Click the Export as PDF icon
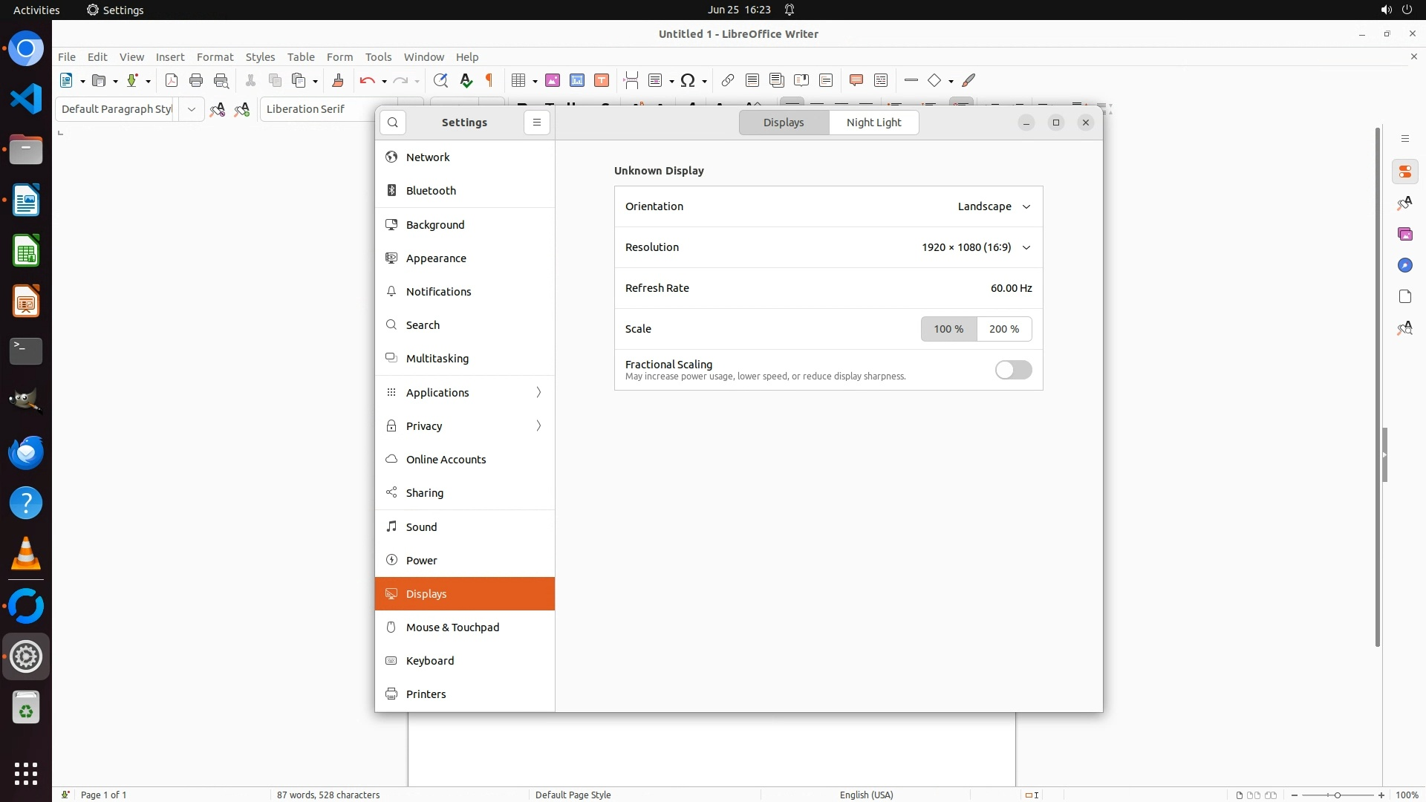Viewport: 1426px width, 802px height. [172, 80]
